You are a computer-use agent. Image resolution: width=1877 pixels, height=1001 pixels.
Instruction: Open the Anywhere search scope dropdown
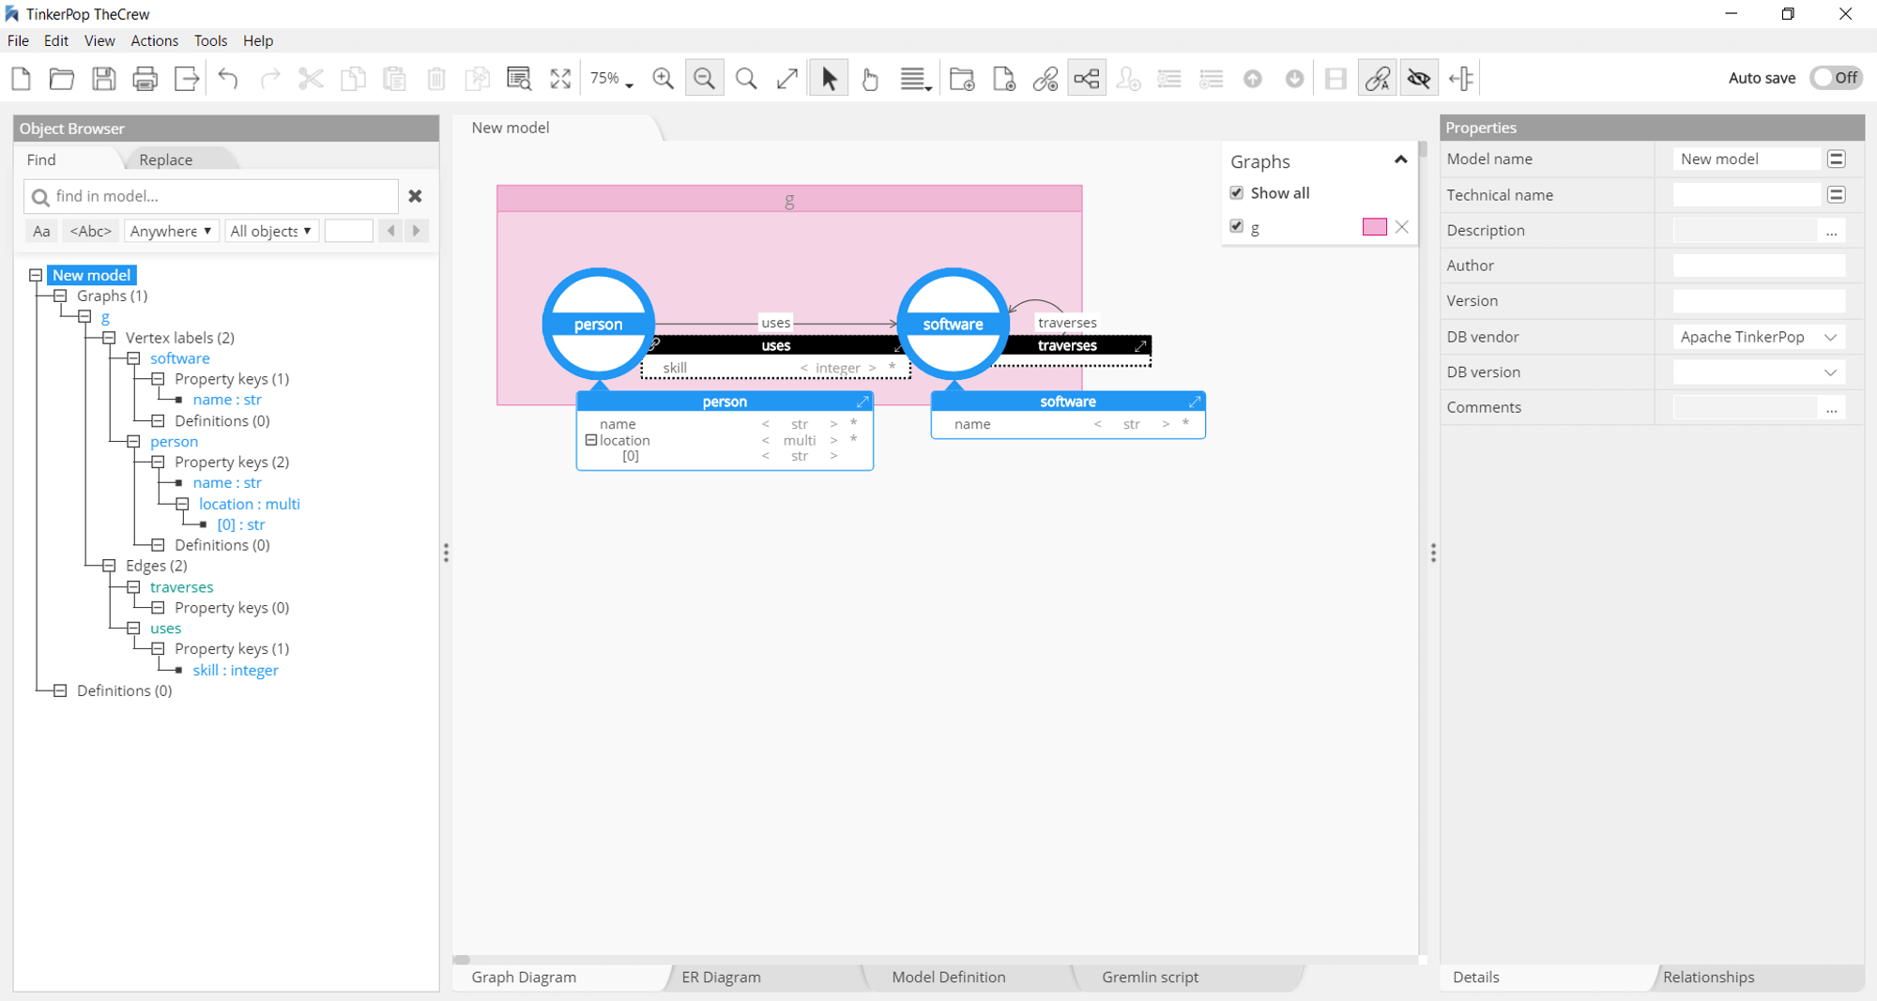pos(172,231)
